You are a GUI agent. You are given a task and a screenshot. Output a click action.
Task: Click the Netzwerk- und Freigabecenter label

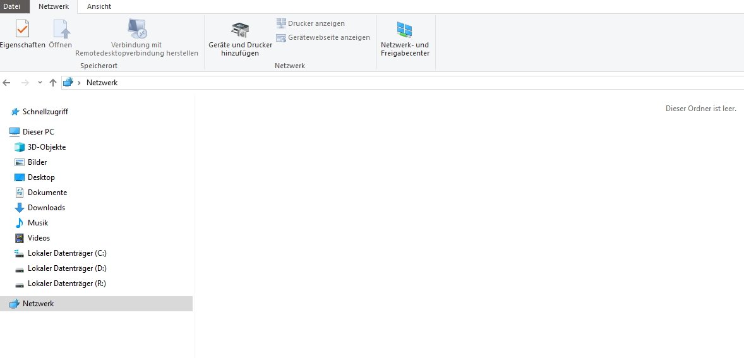click(x=405, y=49)
